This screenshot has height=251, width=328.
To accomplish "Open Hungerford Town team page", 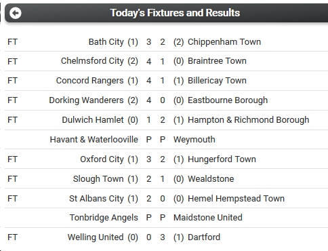I will (222, 159).
